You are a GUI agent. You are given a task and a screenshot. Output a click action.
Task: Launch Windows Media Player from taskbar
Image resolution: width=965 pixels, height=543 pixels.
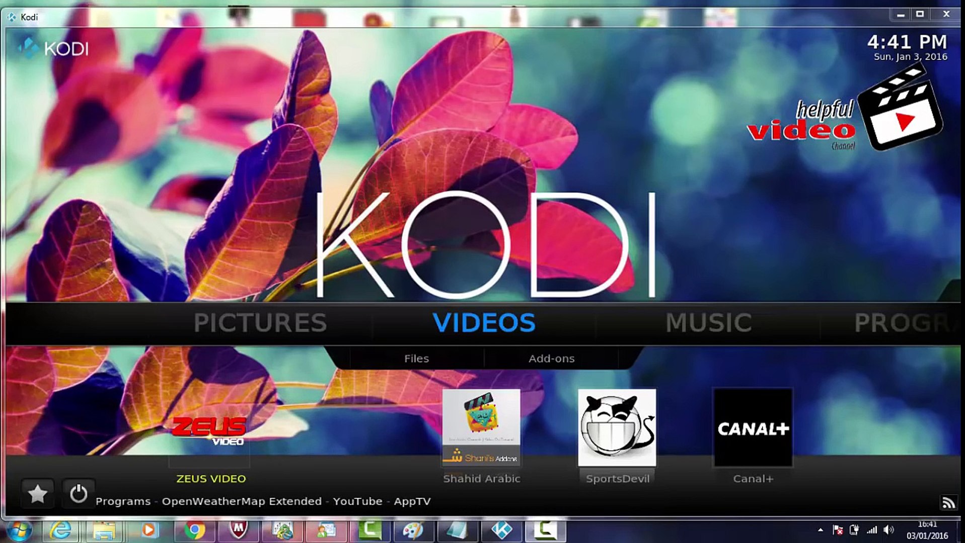click(x=149, y=531)
